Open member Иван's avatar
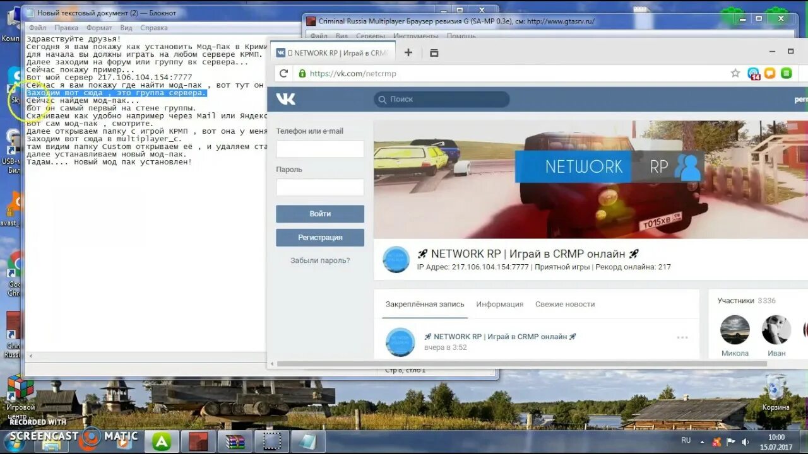The image size is (808, 454). 776,330
